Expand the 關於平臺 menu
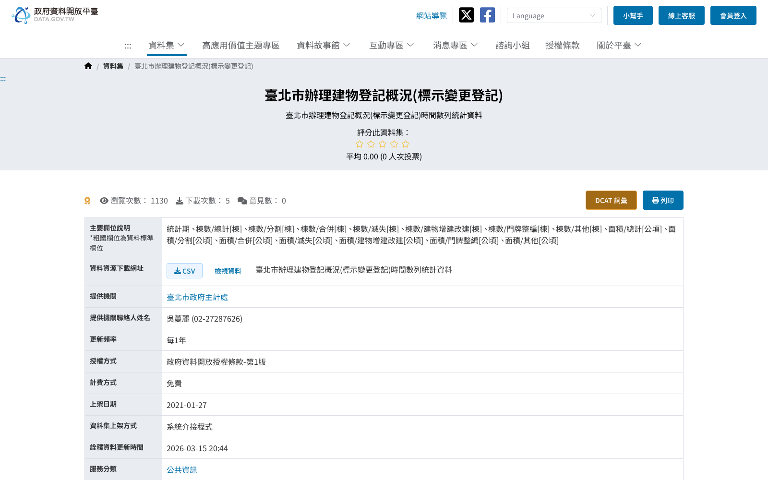Image resolution: width=768 pixels, height=480 pixels. pyautogui.click(x=619, y=45)
